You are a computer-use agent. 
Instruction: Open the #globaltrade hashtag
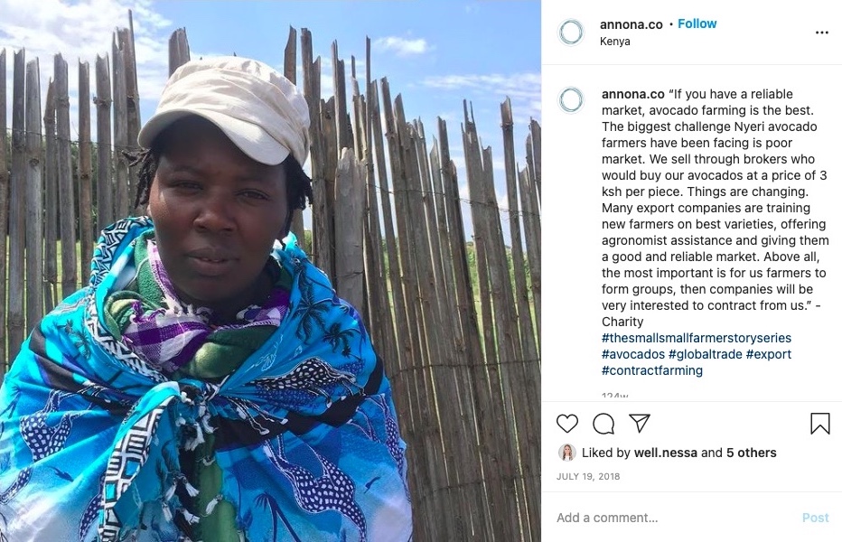pyautogui.click(x=705, y=354)
